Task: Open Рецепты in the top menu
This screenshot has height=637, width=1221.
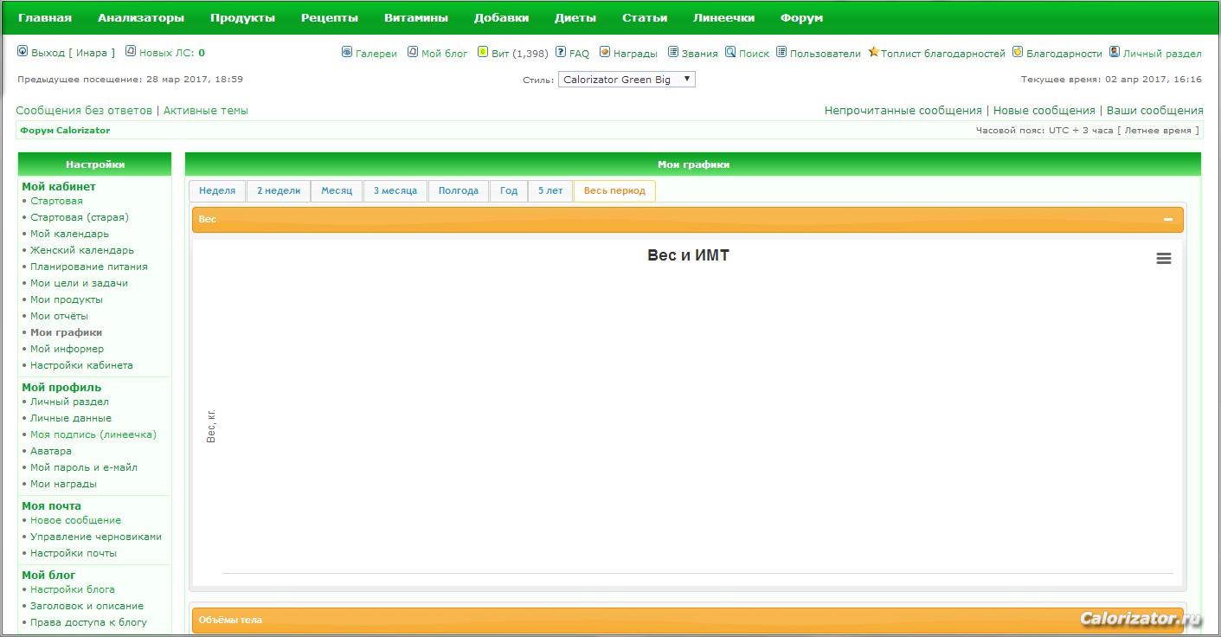Action: pos(329,17)
